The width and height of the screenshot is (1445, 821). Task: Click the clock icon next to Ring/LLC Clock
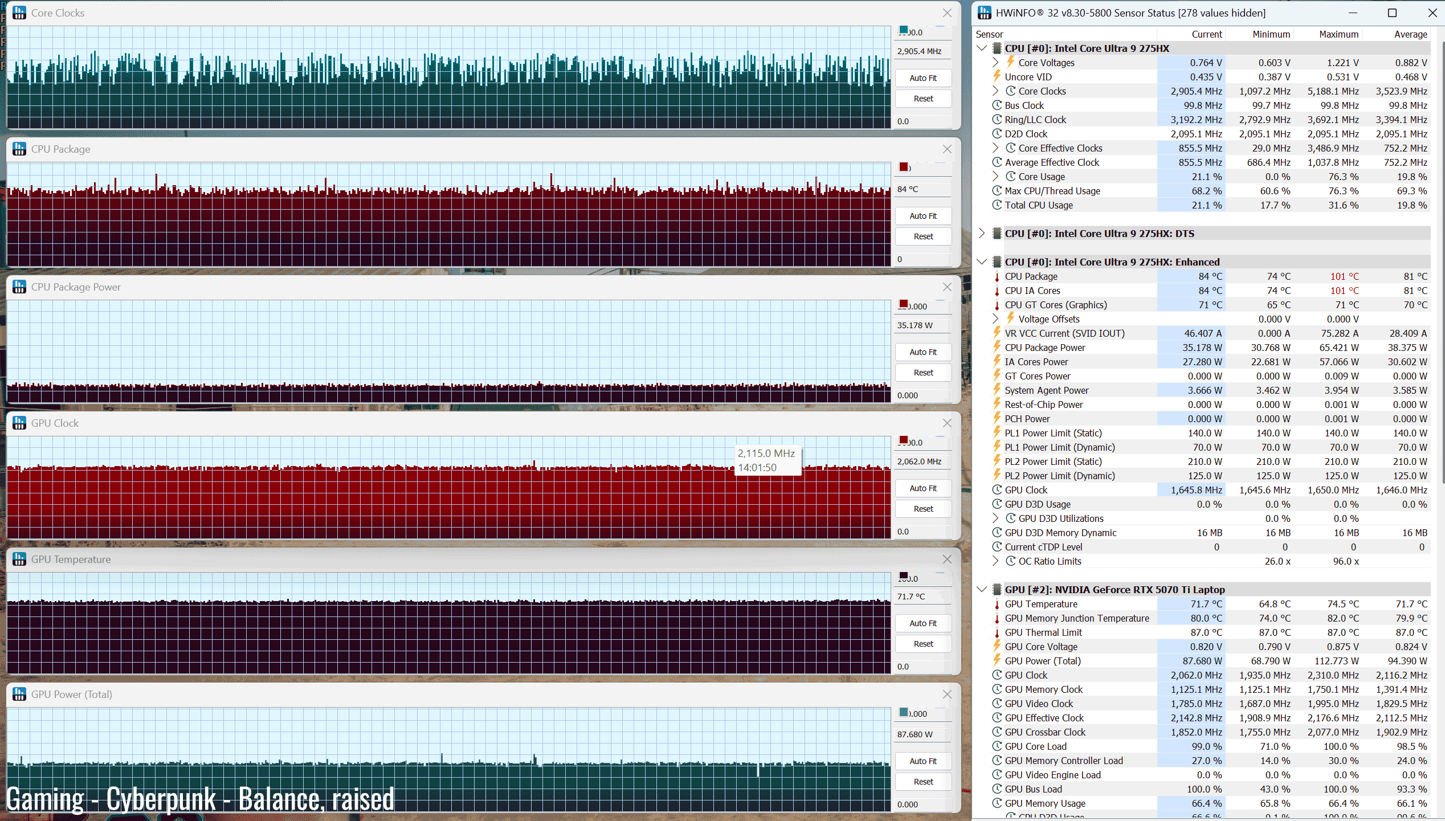point(997,120)
